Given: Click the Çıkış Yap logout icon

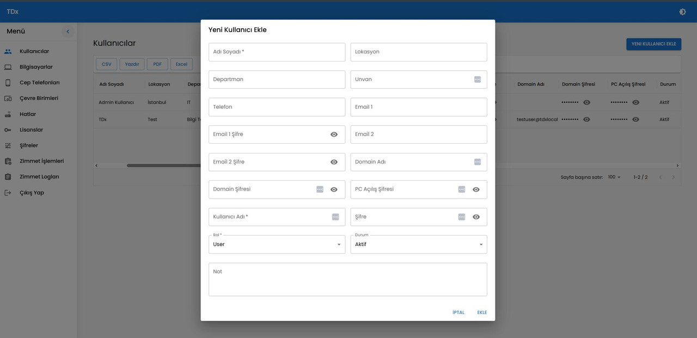Looking at the screenshot, I should click(x=8, y=193).
